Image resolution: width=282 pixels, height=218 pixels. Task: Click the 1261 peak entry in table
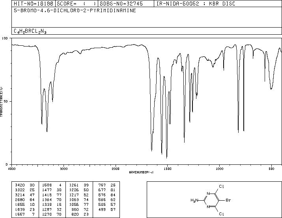(x=79, y=185)
